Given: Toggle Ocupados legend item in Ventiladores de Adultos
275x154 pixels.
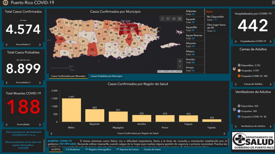Looking at the screenshot, I should (x=248, y=111).
